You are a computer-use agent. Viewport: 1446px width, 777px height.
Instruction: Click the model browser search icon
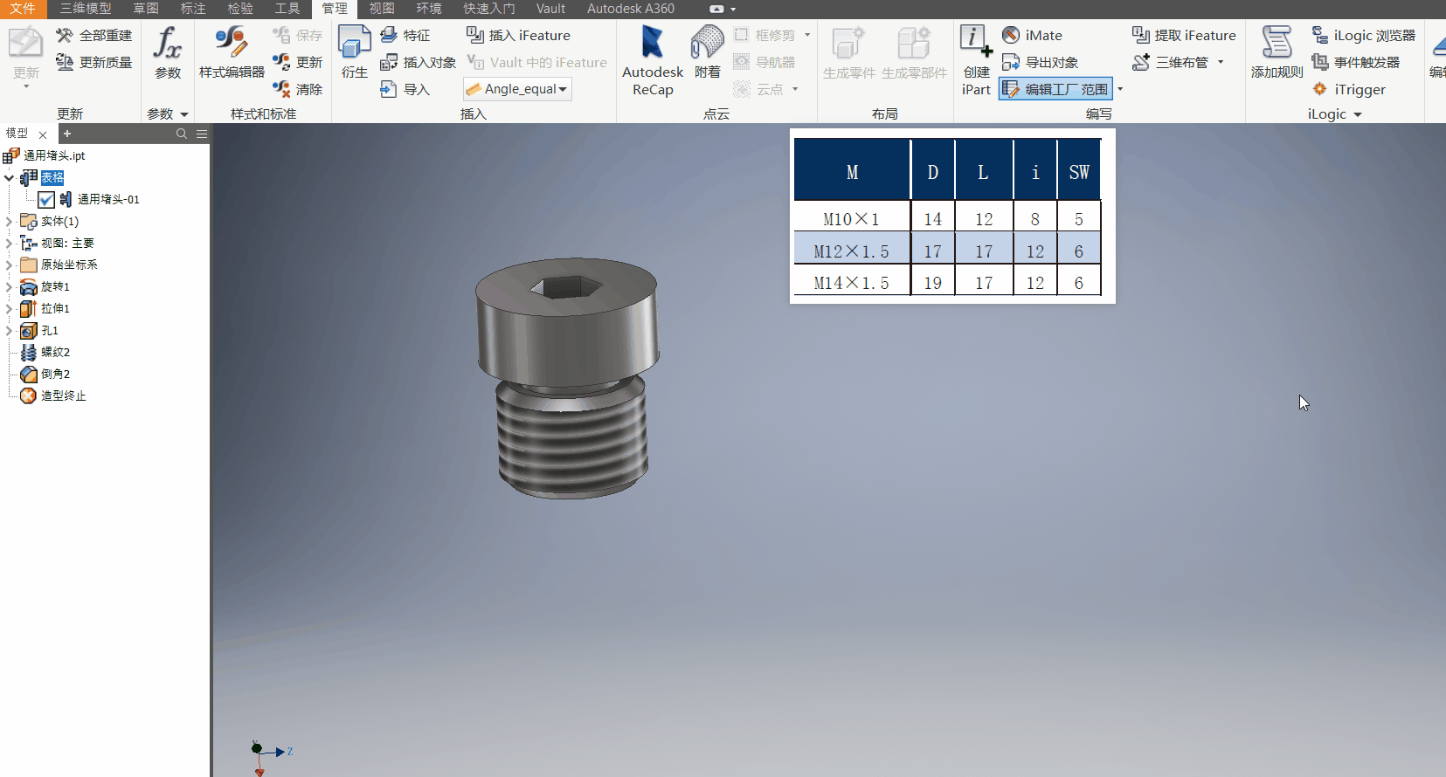[182, 134]
